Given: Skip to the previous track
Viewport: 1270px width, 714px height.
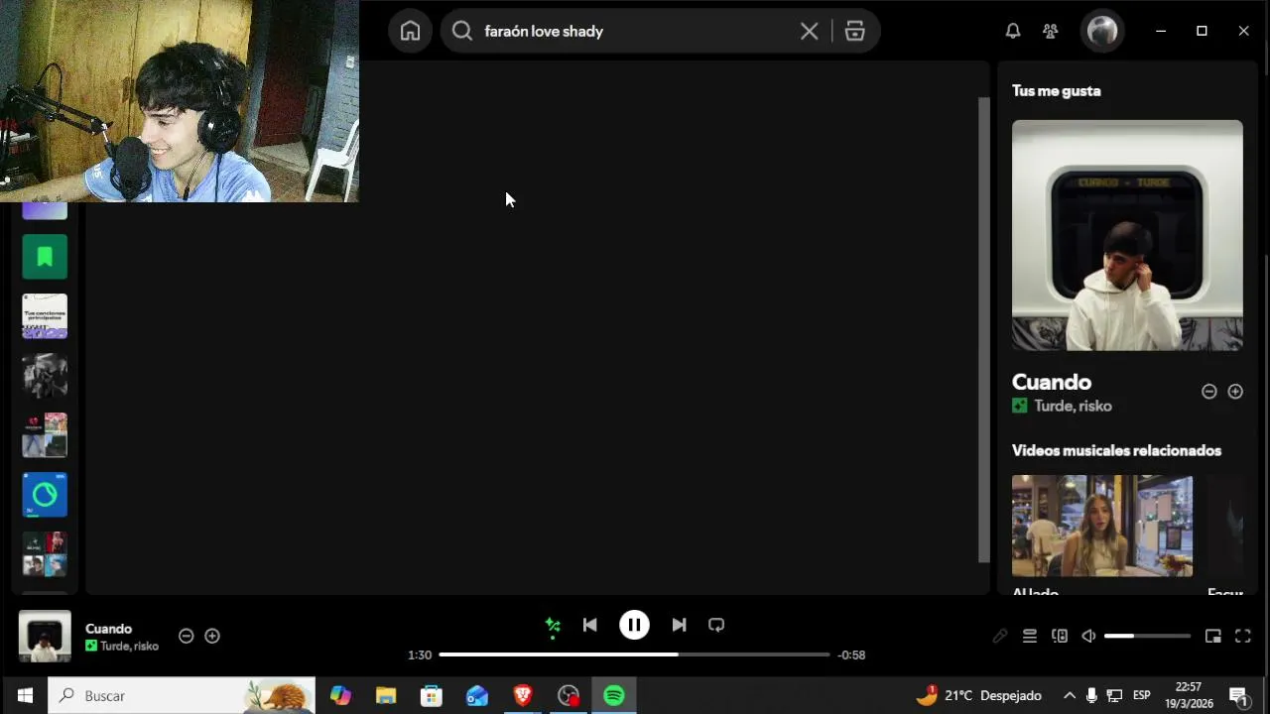Looking at the screenshot, I should click(589, 625).
